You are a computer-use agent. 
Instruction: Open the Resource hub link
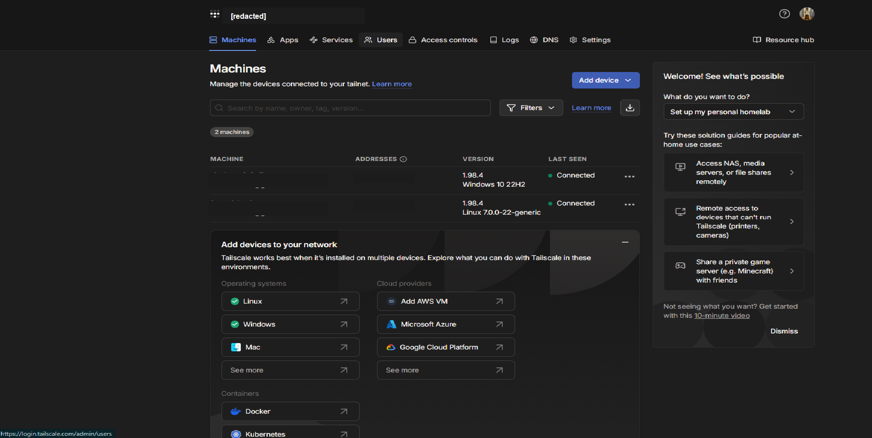coord(783,40)
